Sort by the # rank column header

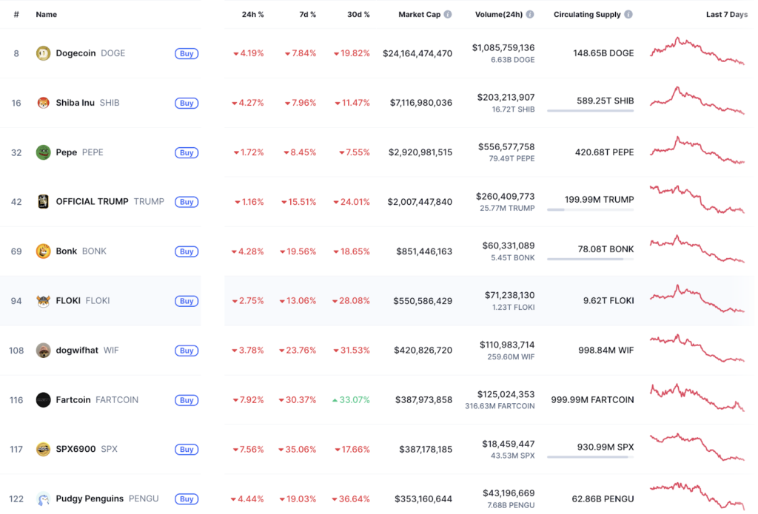(16, 15)
